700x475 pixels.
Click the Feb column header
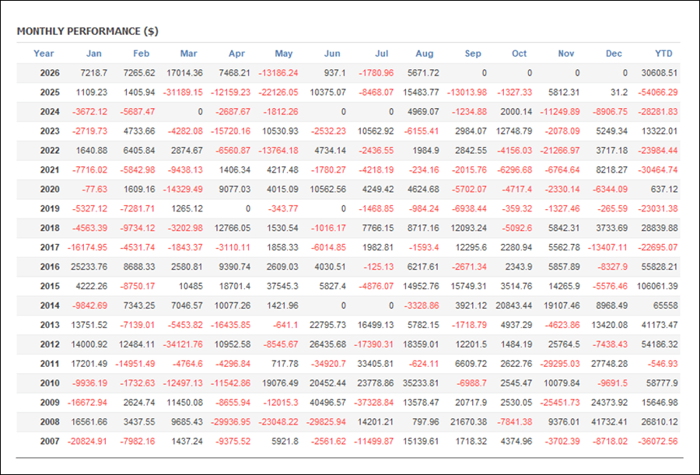(141, 54)
